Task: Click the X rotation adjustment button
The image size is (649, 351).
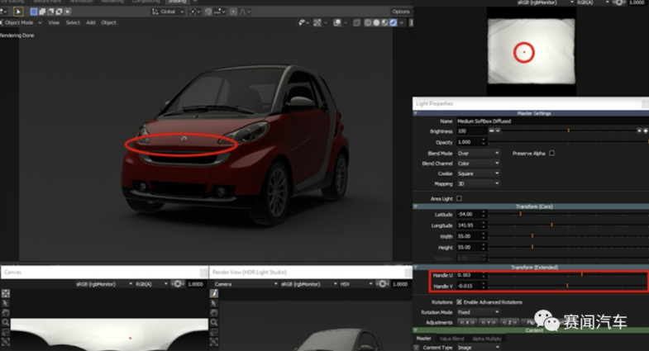Action: coord(469,323)
